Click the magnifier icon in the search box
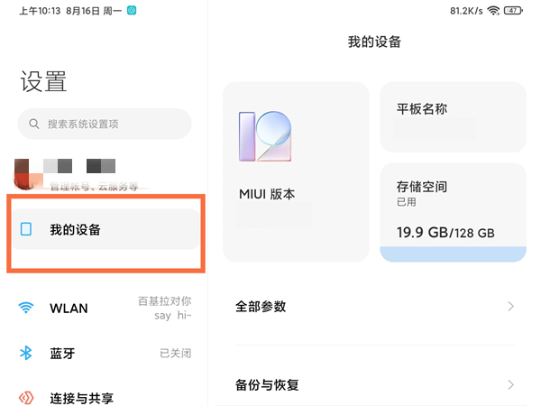Screen dimensions: 541x406 34,124
